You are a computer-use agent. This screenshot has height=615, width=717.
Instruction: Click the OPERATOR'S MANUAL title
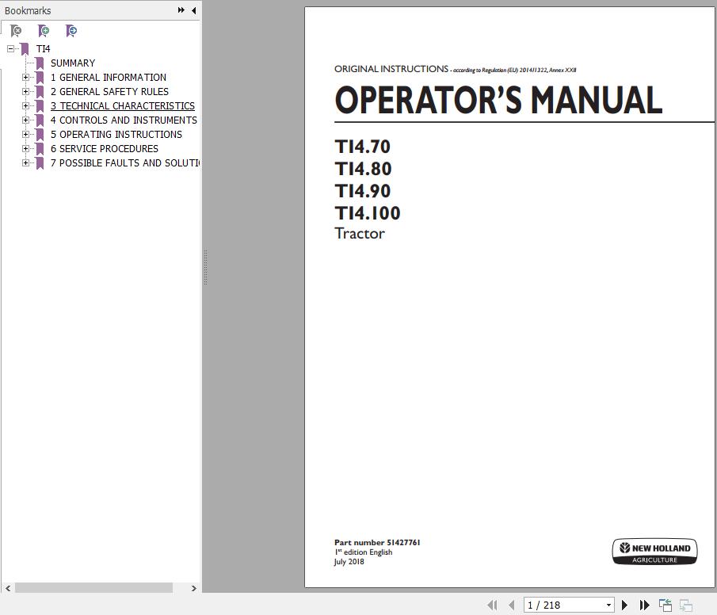tap(498, 100)
